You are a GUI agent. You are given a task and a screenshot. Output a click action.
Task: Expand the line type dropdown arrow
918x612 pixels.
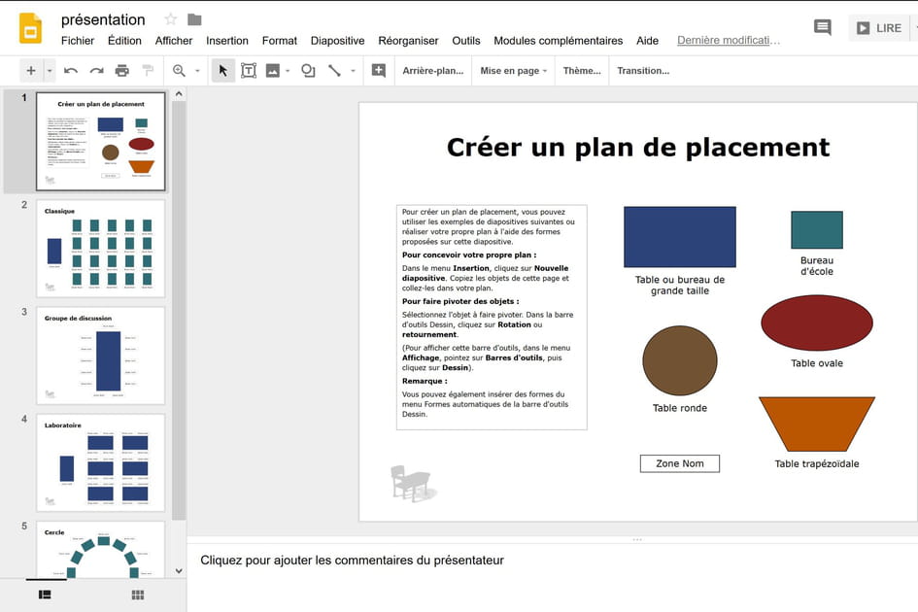click(353, 71)
